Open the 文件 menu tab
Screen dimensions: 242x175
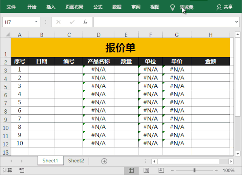[11, 7]
